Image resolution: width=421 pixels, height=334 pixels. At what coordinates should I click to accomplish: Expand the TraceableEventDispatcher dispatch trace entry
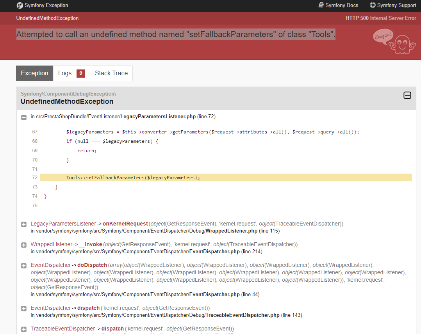(x=24, y=329)
